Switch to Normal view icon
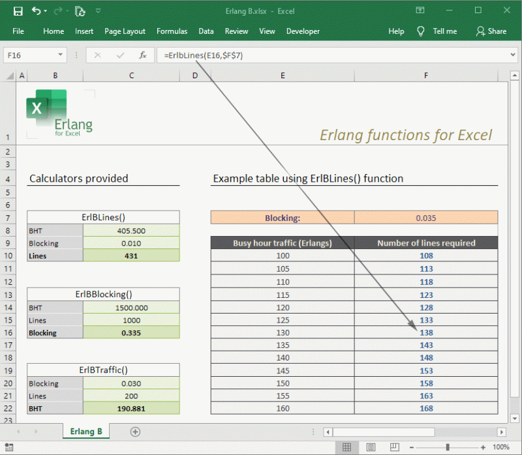The height and width of the screenshot is (455, 522). tap(346, 447)
